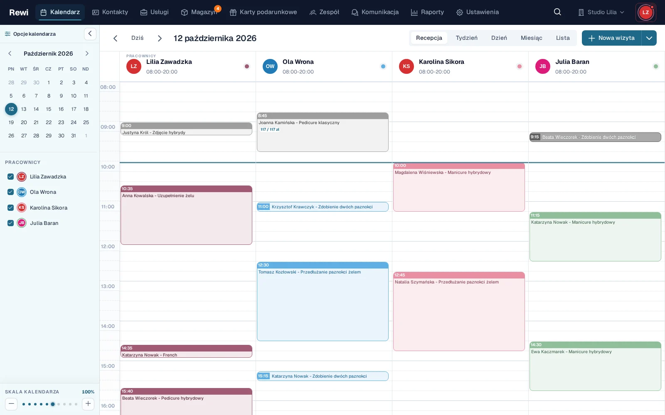Click Lilia Zawadzka column avatar LZ

[x=134, y=66]
